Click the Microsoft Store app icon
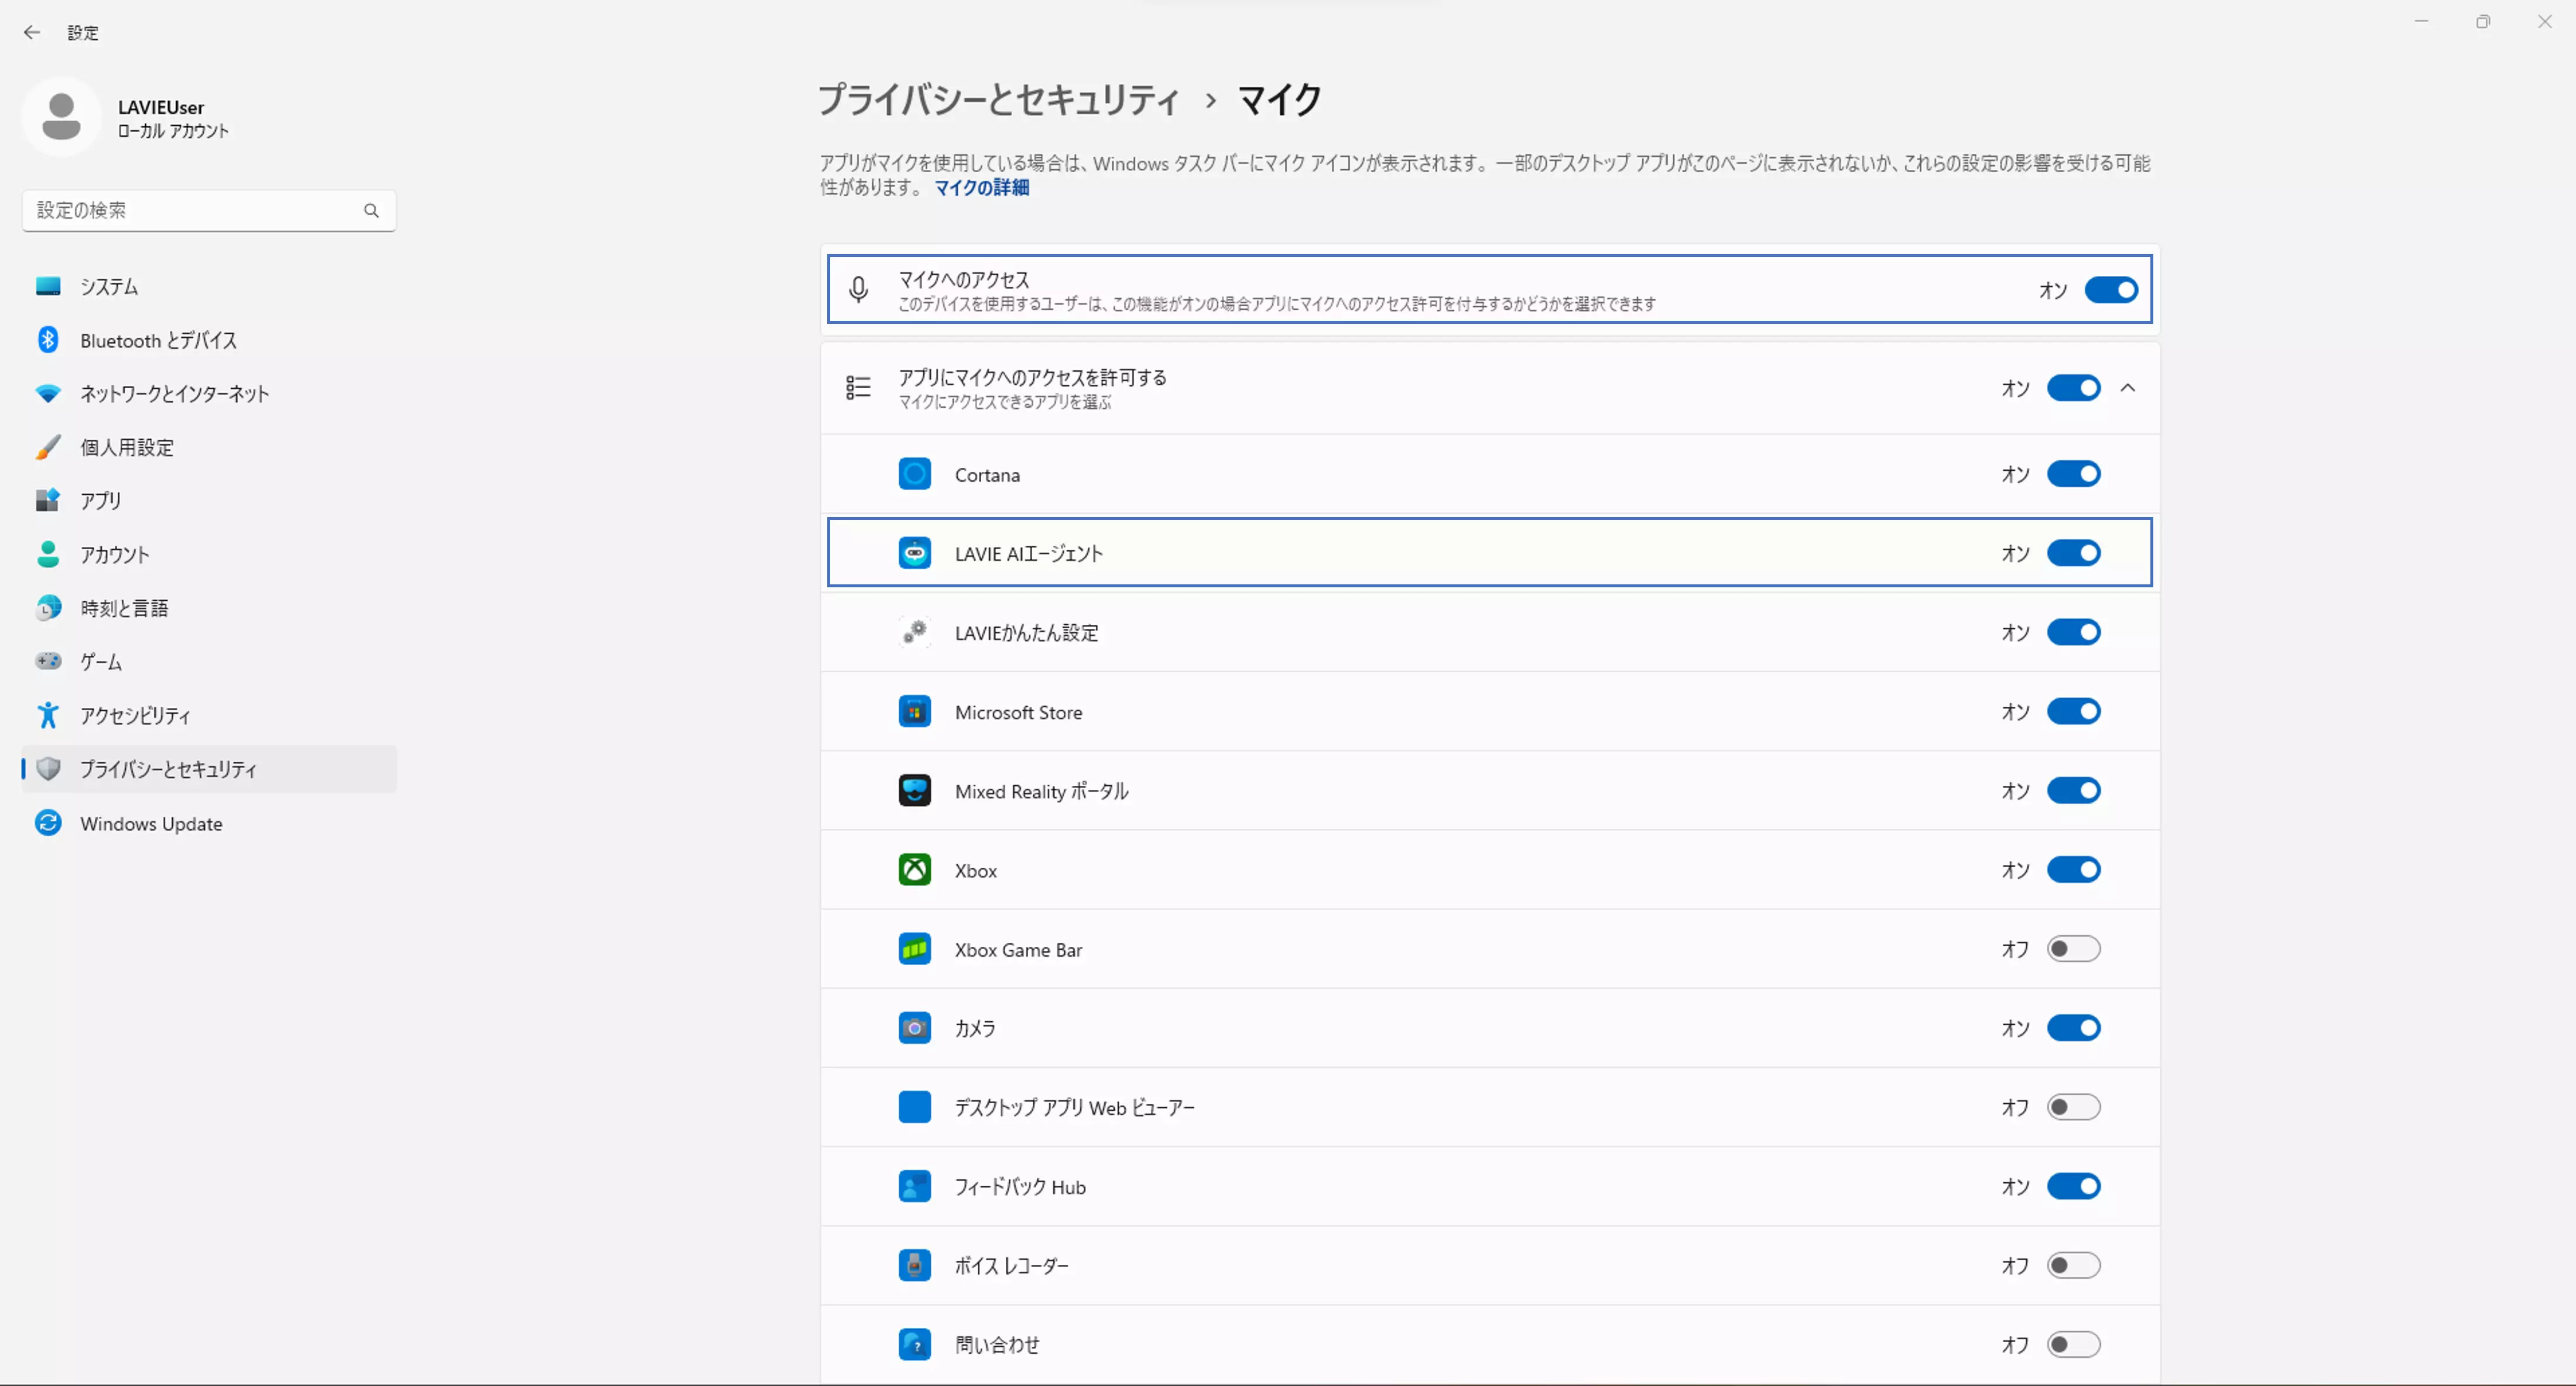 914,712
